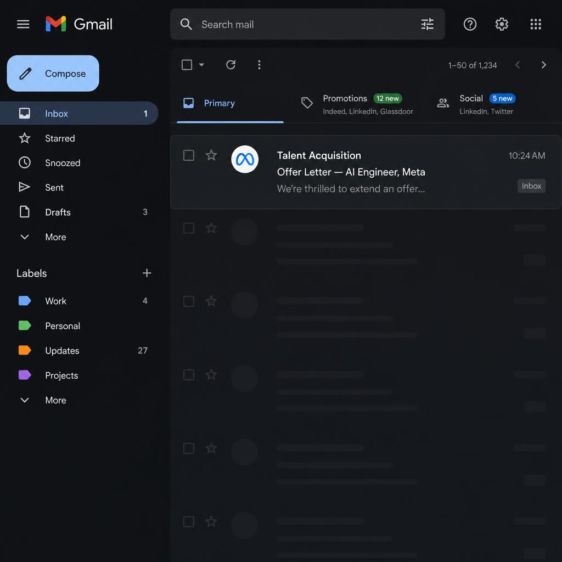Open Google apps grid

[x=536, y=24]
